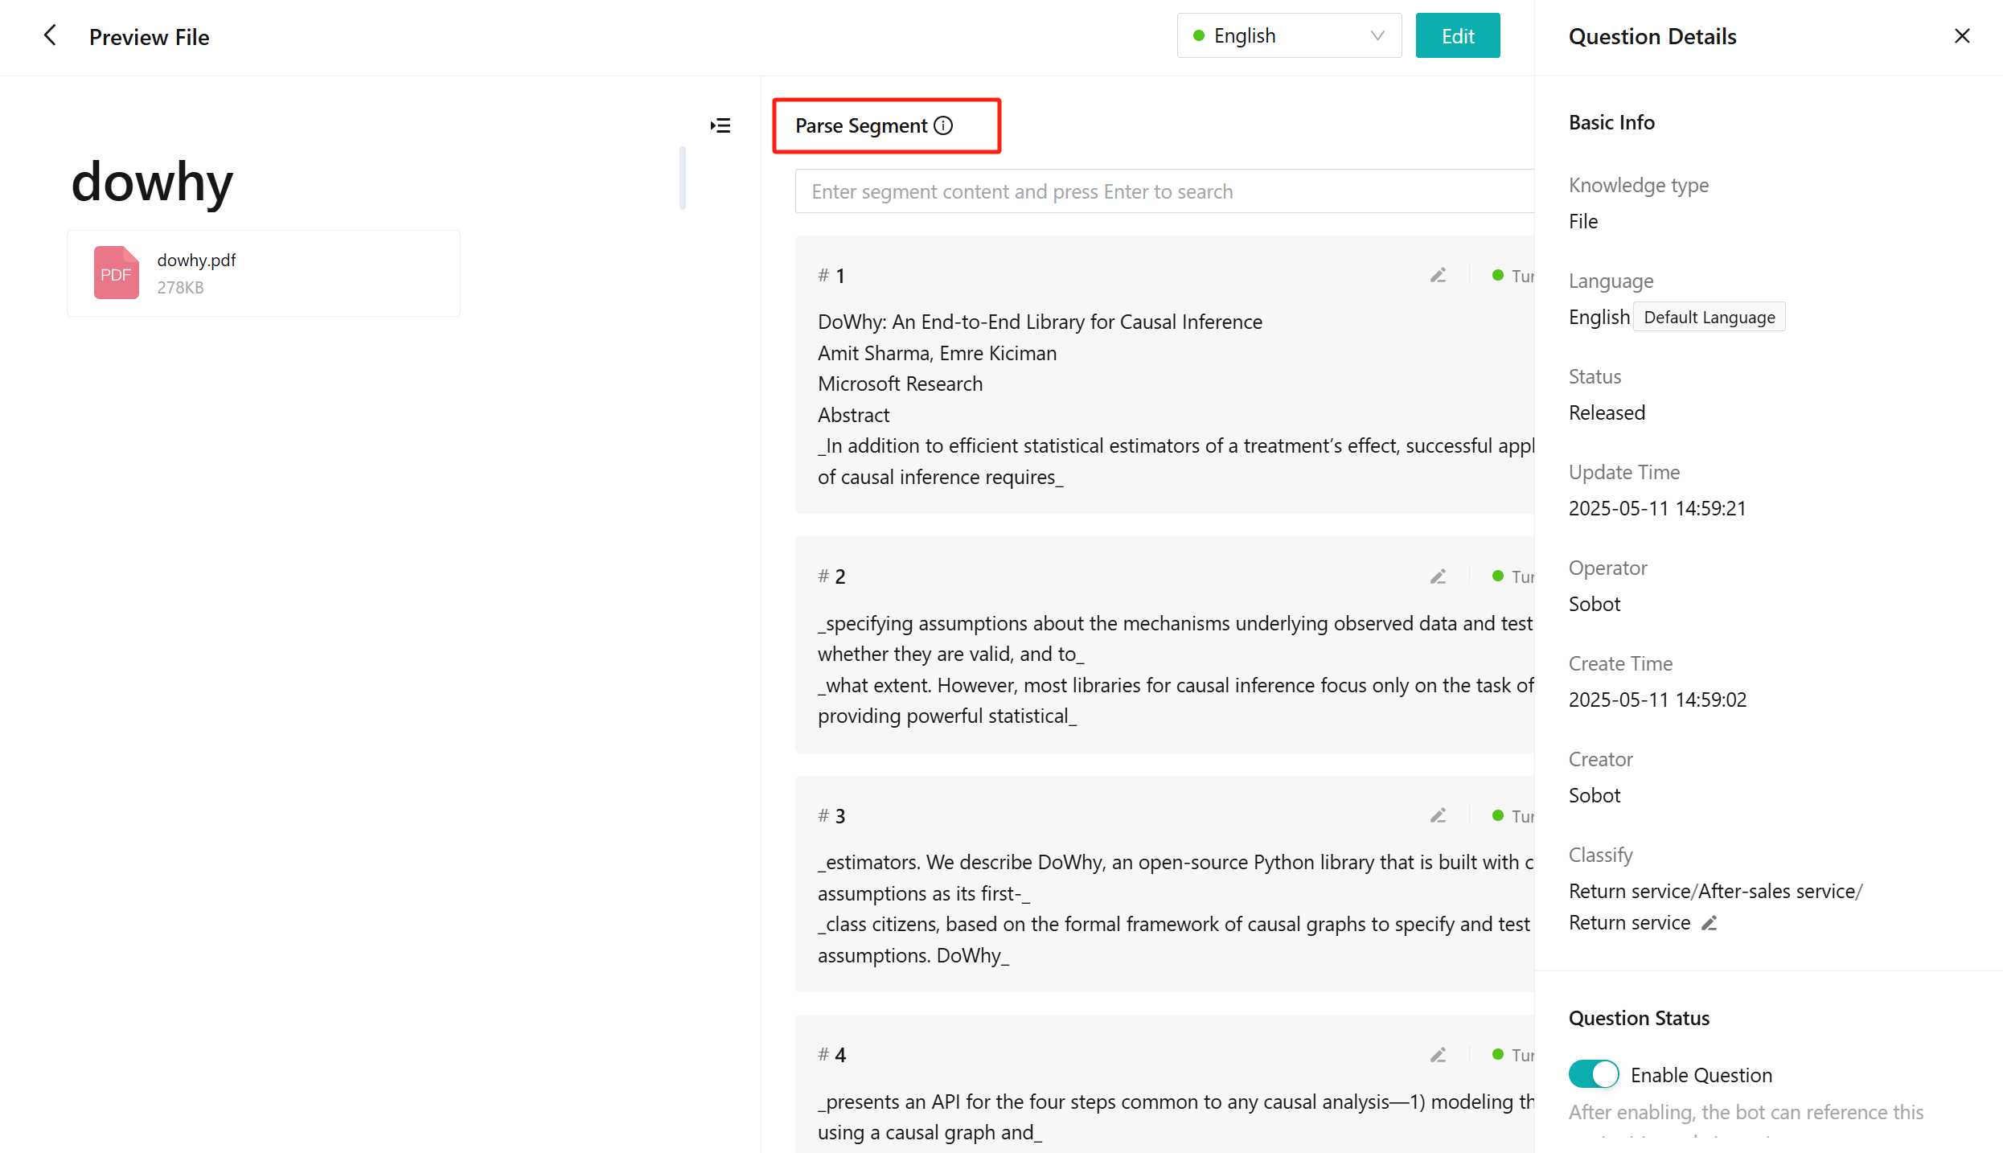Go back using the back arrow

[x=50, y=35]
